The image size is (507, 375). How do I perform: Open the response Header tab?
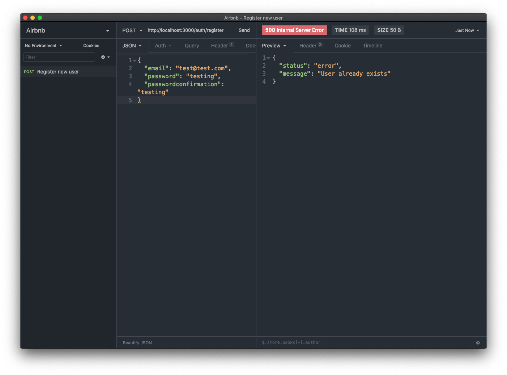(311, 46)
